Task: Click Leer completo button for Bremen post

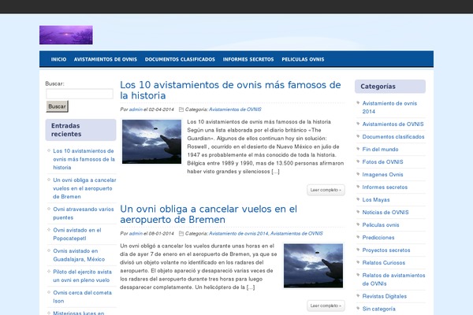Action: (326, 306)
